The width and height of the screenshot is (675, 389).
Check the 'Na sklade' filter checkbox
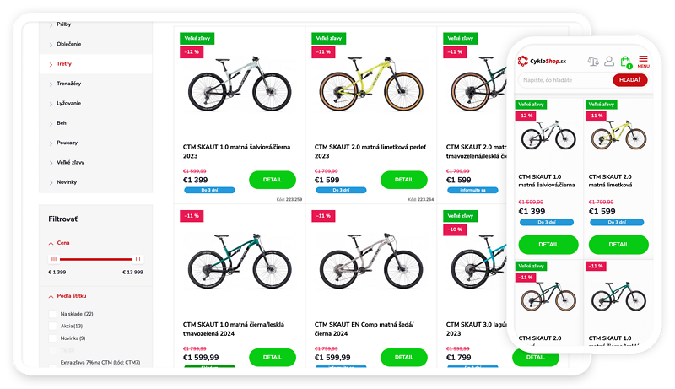tap(53, 314)
